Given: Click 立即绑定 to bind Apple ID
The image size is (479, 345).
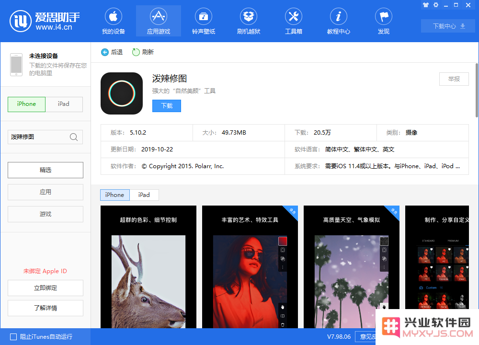Looking at the screenshot, I should click(x=46, y=288).
